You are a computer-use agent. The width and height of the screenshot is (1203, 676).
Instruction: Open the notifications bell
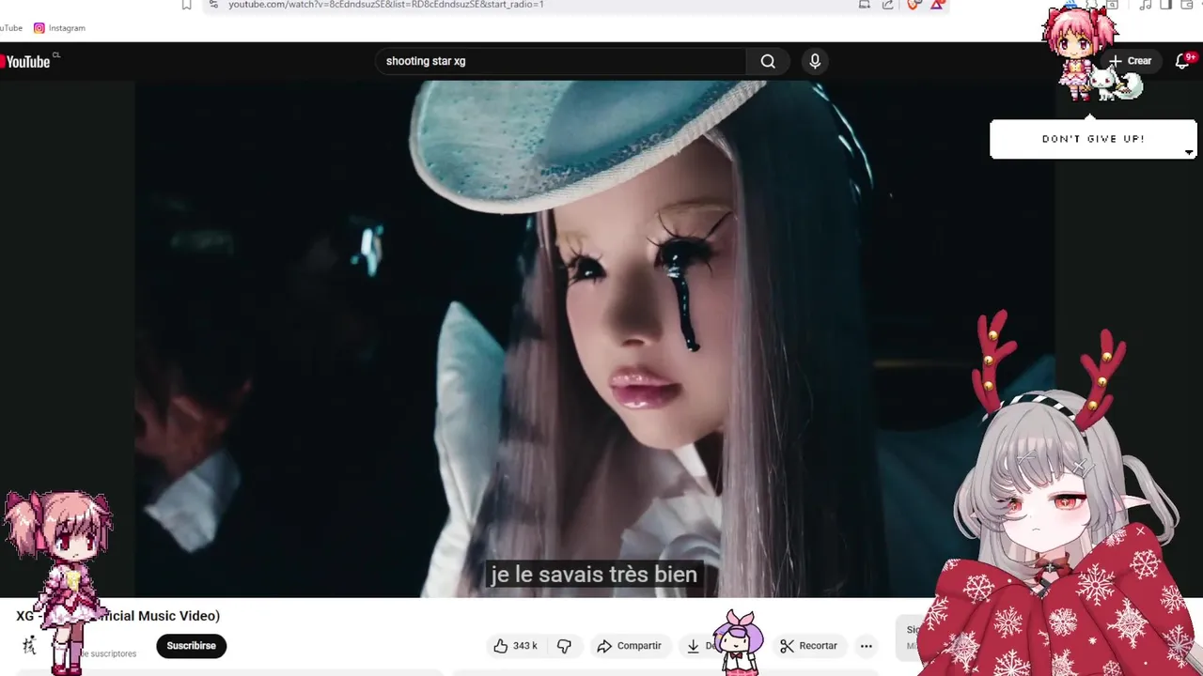(x=1182, y=61)
